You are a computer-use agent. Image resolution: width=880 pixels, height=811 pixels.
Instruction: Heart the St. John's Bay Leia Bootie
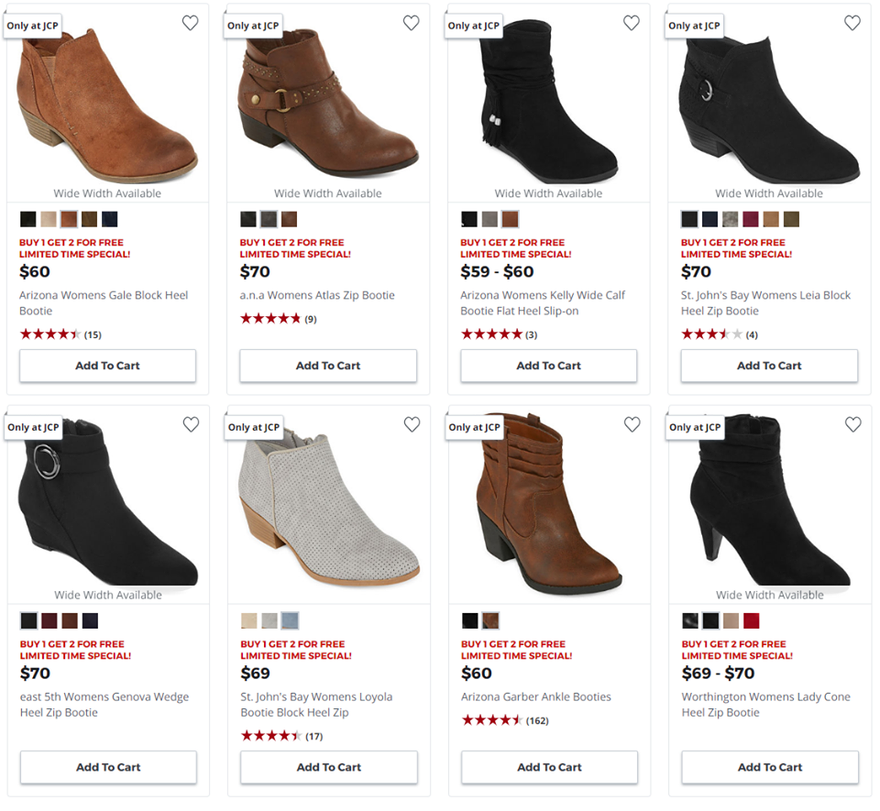tap(852, 23)
